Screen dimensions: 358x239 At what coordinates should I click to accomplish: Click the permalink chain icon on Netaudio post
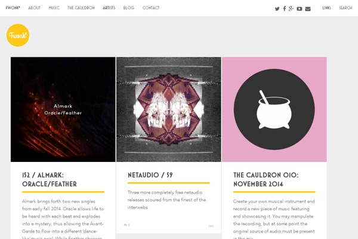211,226
